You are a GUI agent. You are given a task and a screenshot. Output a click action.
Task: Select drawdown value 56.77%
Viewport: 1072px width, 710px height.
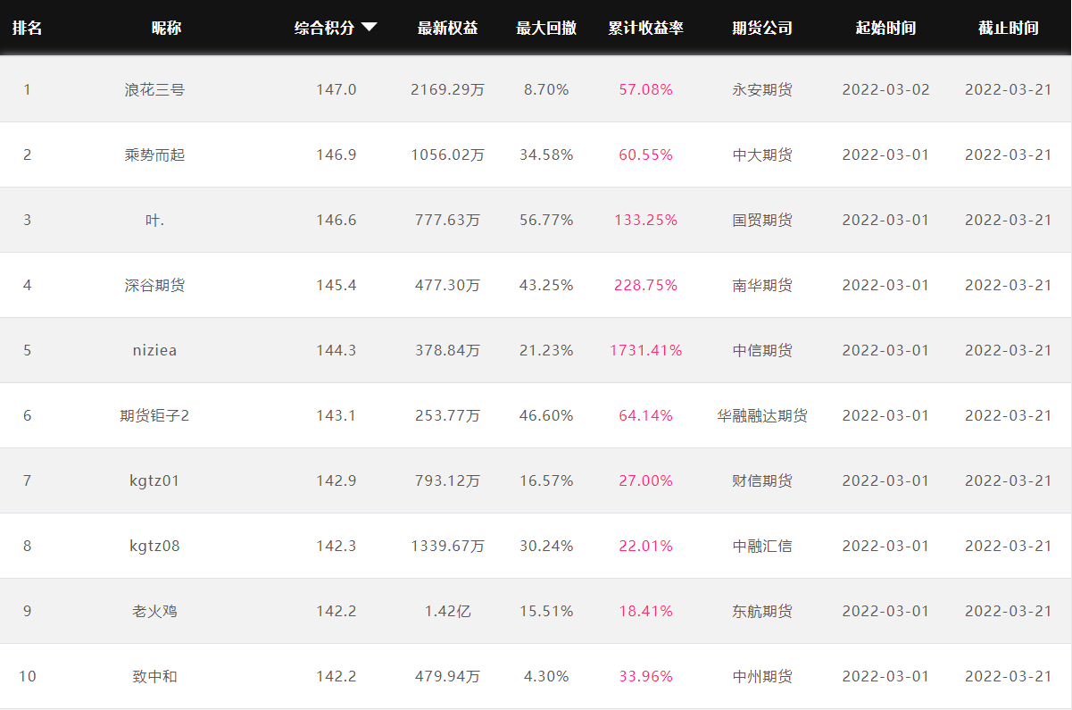coord(546,220)
